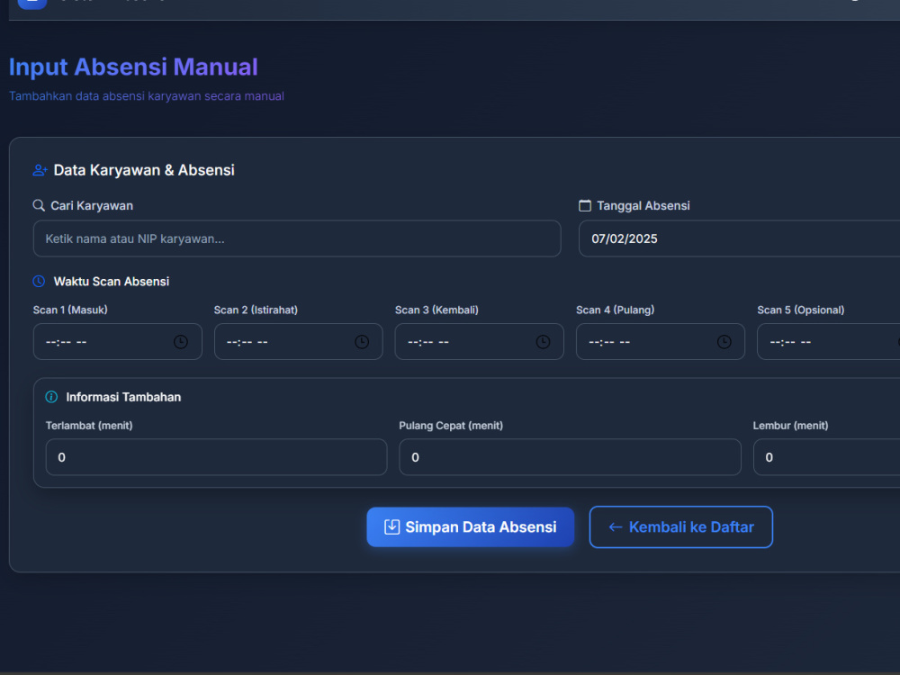Image resolution: width=900 pixels, height=675 pixels.
Task: Click the Scan 4 (Pulang) label
Action: (616, 310)
